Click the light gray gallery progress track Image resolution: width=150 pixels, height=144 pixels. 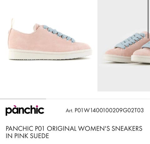click(98, 99)
